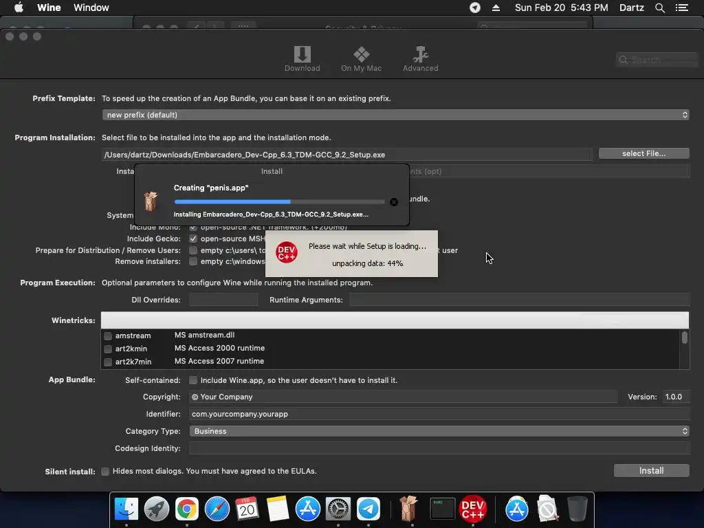
Task: Open Calendar from the Dock
Action: pos(247,509)
